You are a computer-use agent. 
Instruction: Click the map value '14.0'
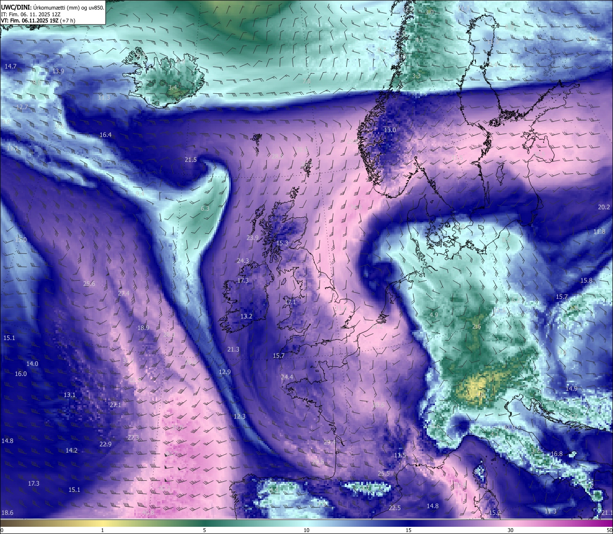pyautogui.click(x=32, y=364)
